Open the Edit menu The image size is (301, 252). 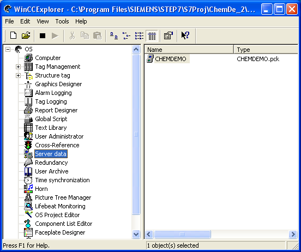pos(25,21)
